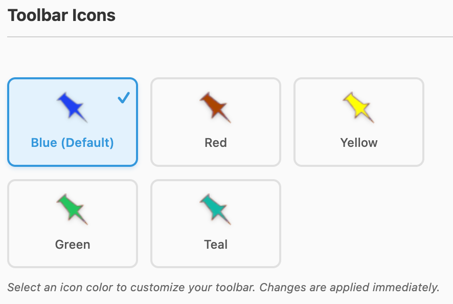
Task: Choose the "Teal" color label
Action: tap(215, 245)
